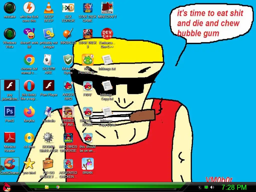
Task: Click the red bird Start button
Action: (x=7, y=187)
